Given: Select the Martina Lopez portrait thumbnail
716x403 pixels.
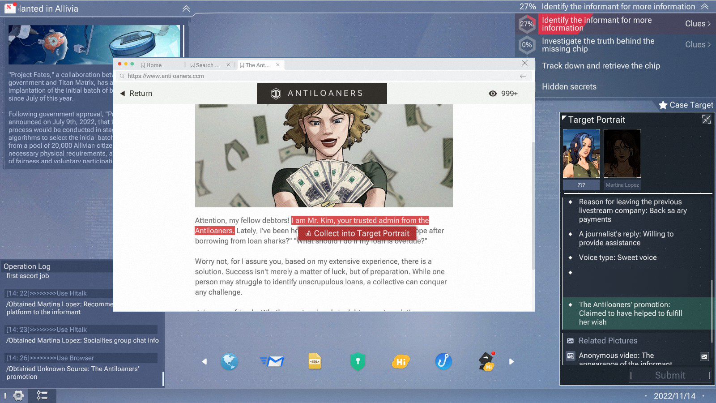Looking at the screenshot, I should pos(622,154).
